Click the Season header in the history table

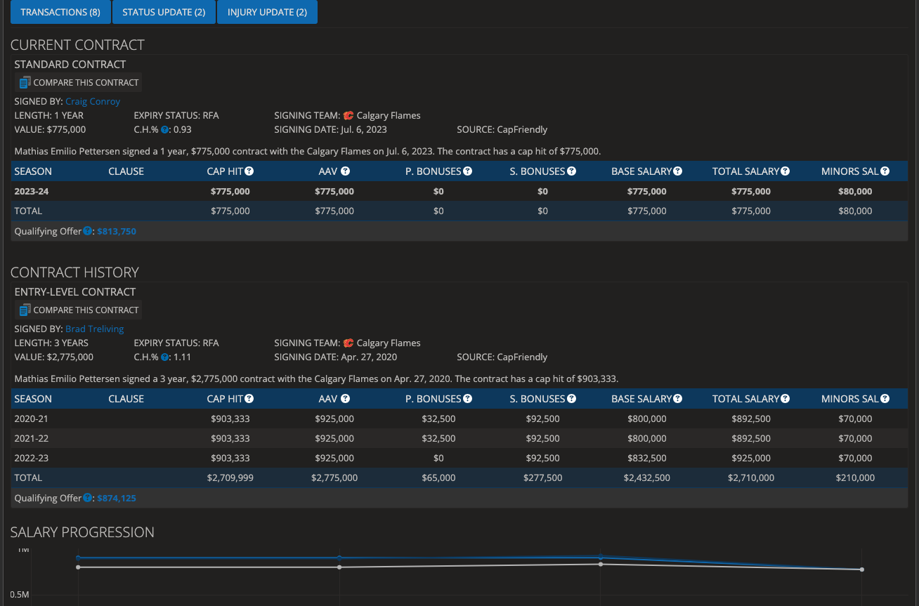pos(33,398)
